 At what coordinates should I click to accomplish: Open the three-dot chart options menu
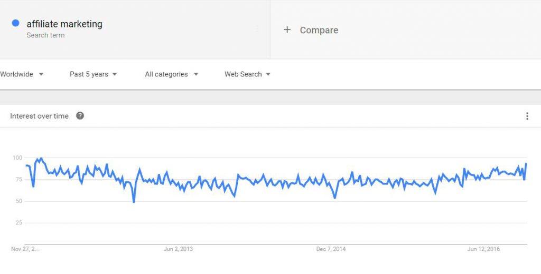527,116
